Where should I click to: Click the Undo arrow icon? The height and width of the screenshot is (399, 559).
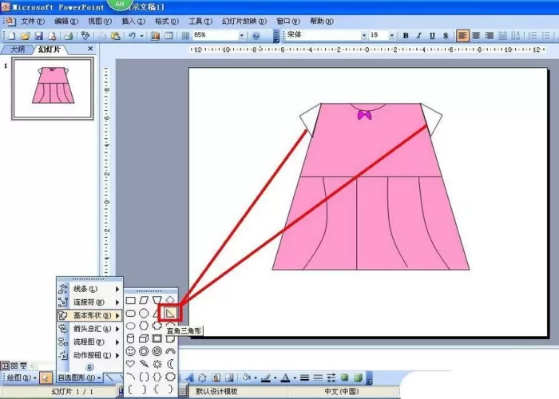[x=132, y=36]
